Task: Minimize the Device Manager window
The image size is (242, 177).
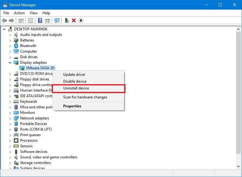Action: [206, 5]
